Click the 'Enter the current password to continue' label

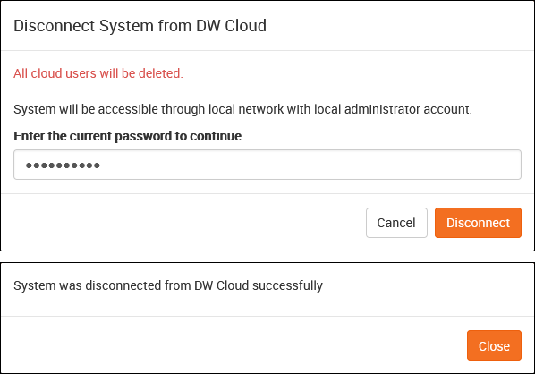[129, 136]
